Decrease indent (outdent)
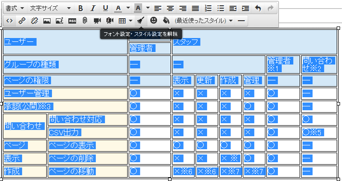342x181 pixels. coord(233,8)
